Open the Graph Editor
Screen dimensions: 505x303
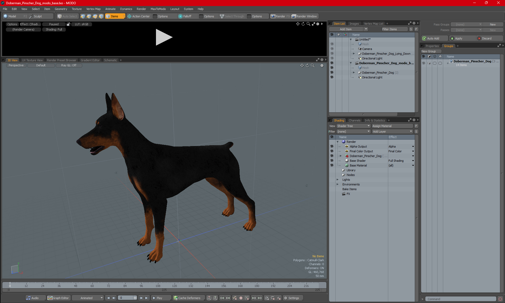[x=58, y=298]
